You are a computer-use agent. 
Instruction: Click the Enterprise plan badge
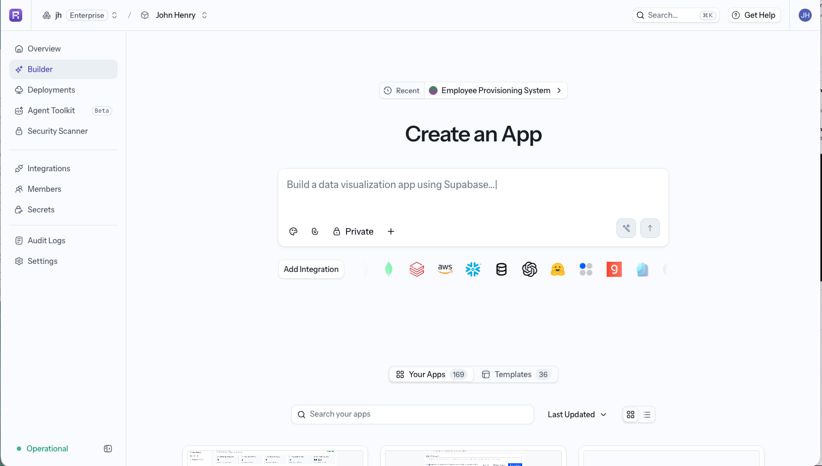click(x=87, y=15)
